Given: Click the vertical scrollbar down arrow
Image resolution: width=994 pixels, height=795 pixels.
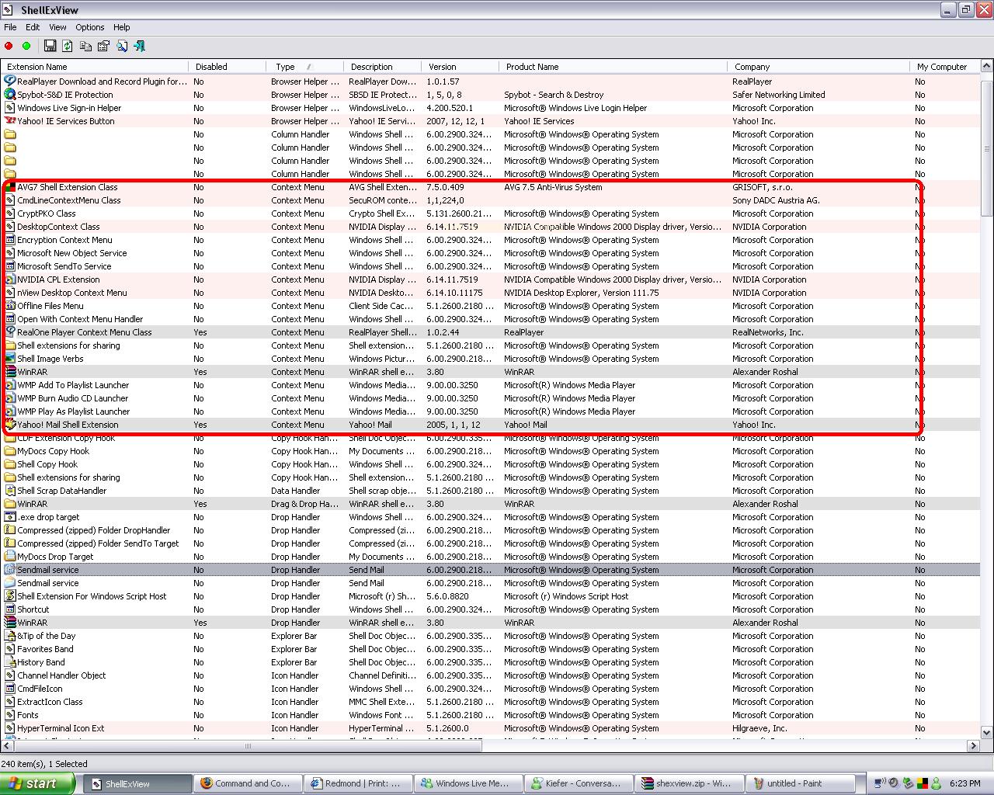Looking at the screenshot, I should point(987,732).
